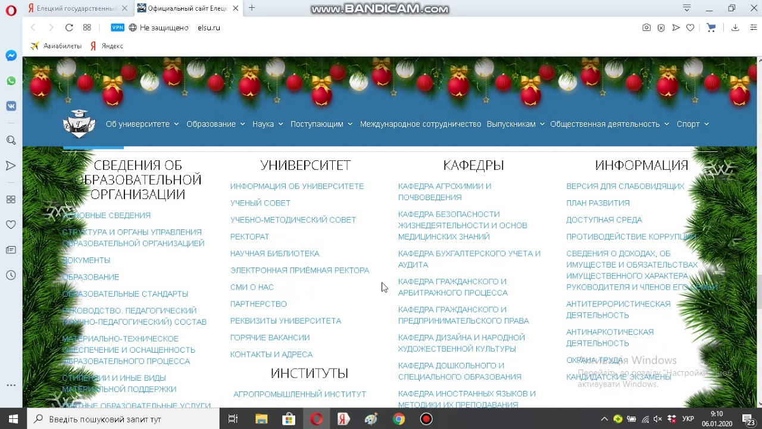Screen dimensions: 762x429
Task: Open ad blocker shield icon
Action: (661, 27)
